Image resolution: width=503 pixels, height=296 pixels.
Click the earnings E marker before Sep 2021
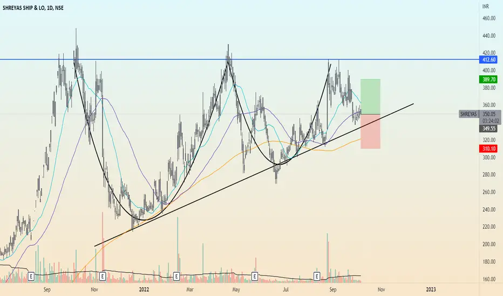[31, 276]
